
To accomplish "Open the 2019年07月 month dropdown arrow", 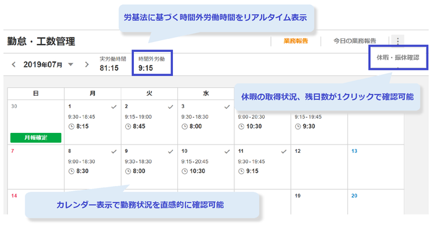I will tap(71, 65).
